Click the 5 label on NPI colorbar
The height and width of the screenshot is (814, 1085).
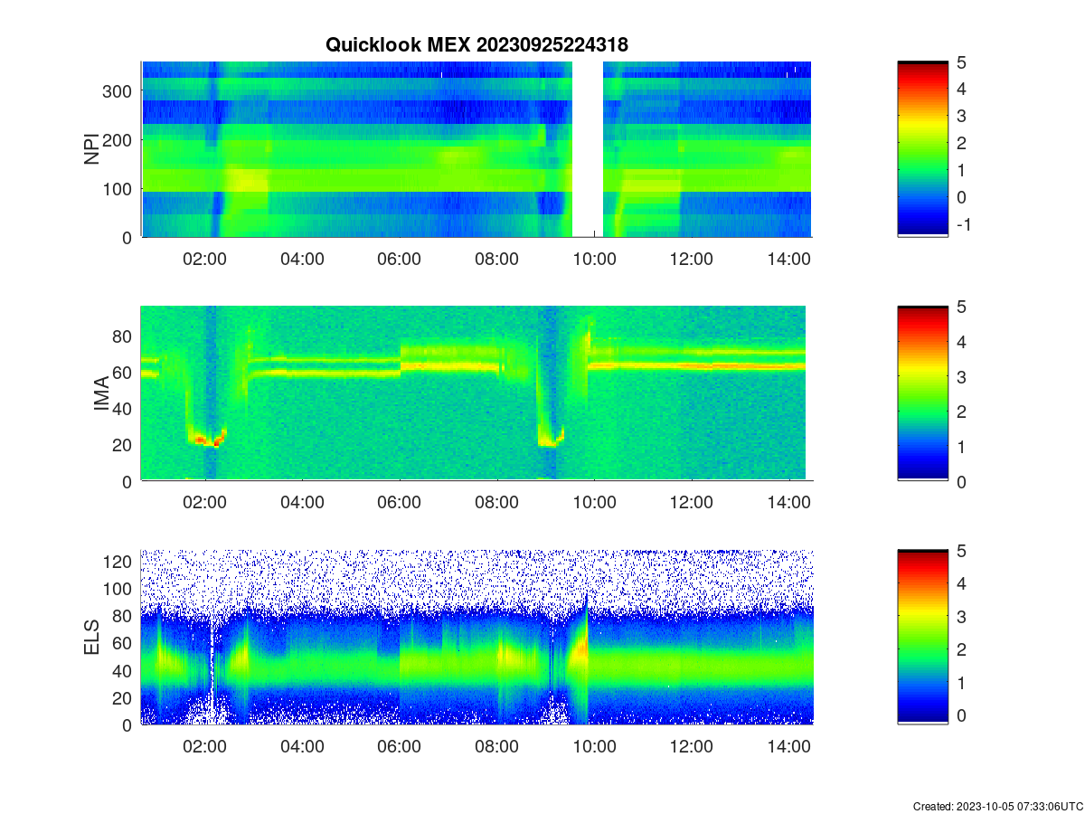(961, 62)
